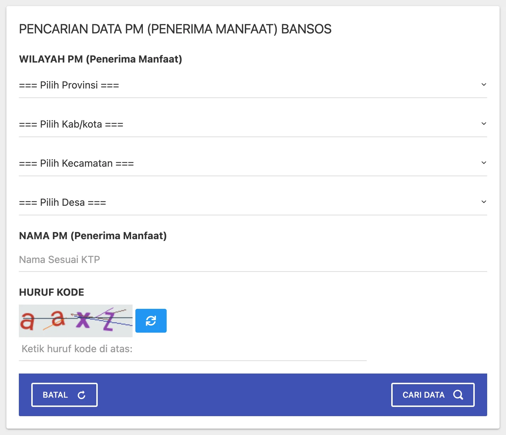Click the magnifier icon on CARI DATA
Viewport: 506px width, 435px height.
coord(458,394)
